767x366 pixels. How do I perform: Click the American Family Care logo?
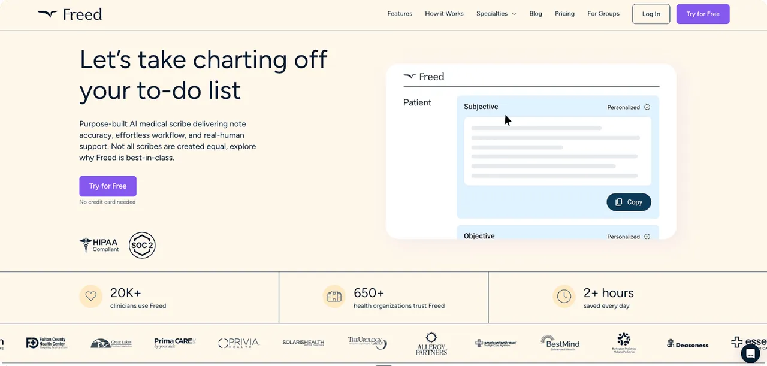point(496,343)
